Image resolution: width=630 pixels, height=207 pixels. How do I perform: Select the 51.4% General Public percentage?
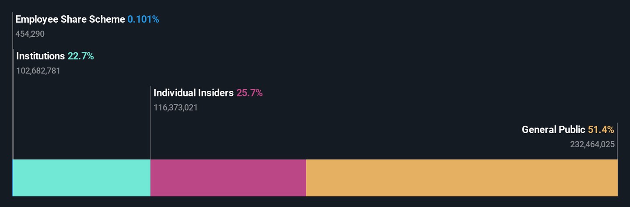(x=601, y=130)
